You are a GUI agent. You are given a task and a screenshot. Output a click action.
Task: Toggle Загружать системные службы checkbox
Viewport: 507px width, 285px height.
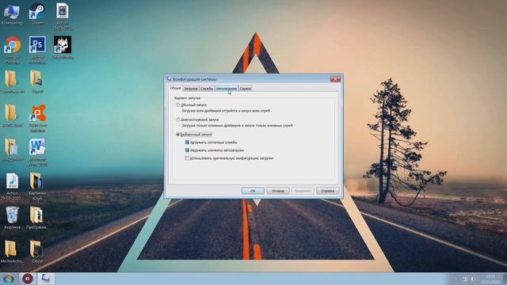coord(187,142)
